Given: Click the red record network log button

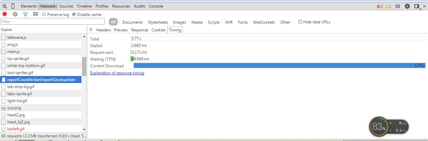Looking at the screenshot, I should coord(5,14).
